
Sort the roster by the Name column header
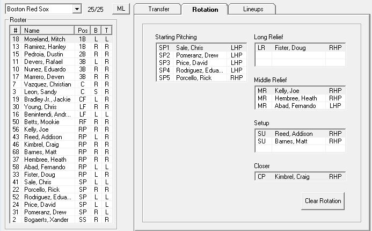coord(47,31)
